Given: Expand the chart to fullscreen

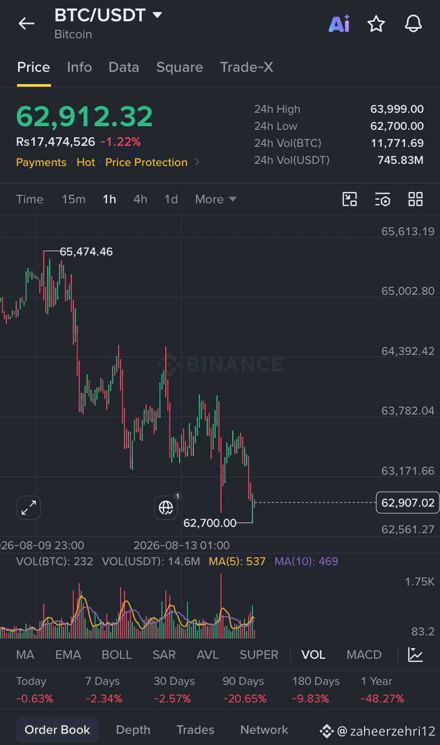Looking at the screenshot, I should 29,508.
